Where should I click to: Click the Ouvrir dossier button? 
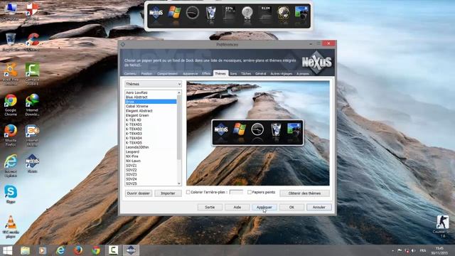[x=139, y=193]
